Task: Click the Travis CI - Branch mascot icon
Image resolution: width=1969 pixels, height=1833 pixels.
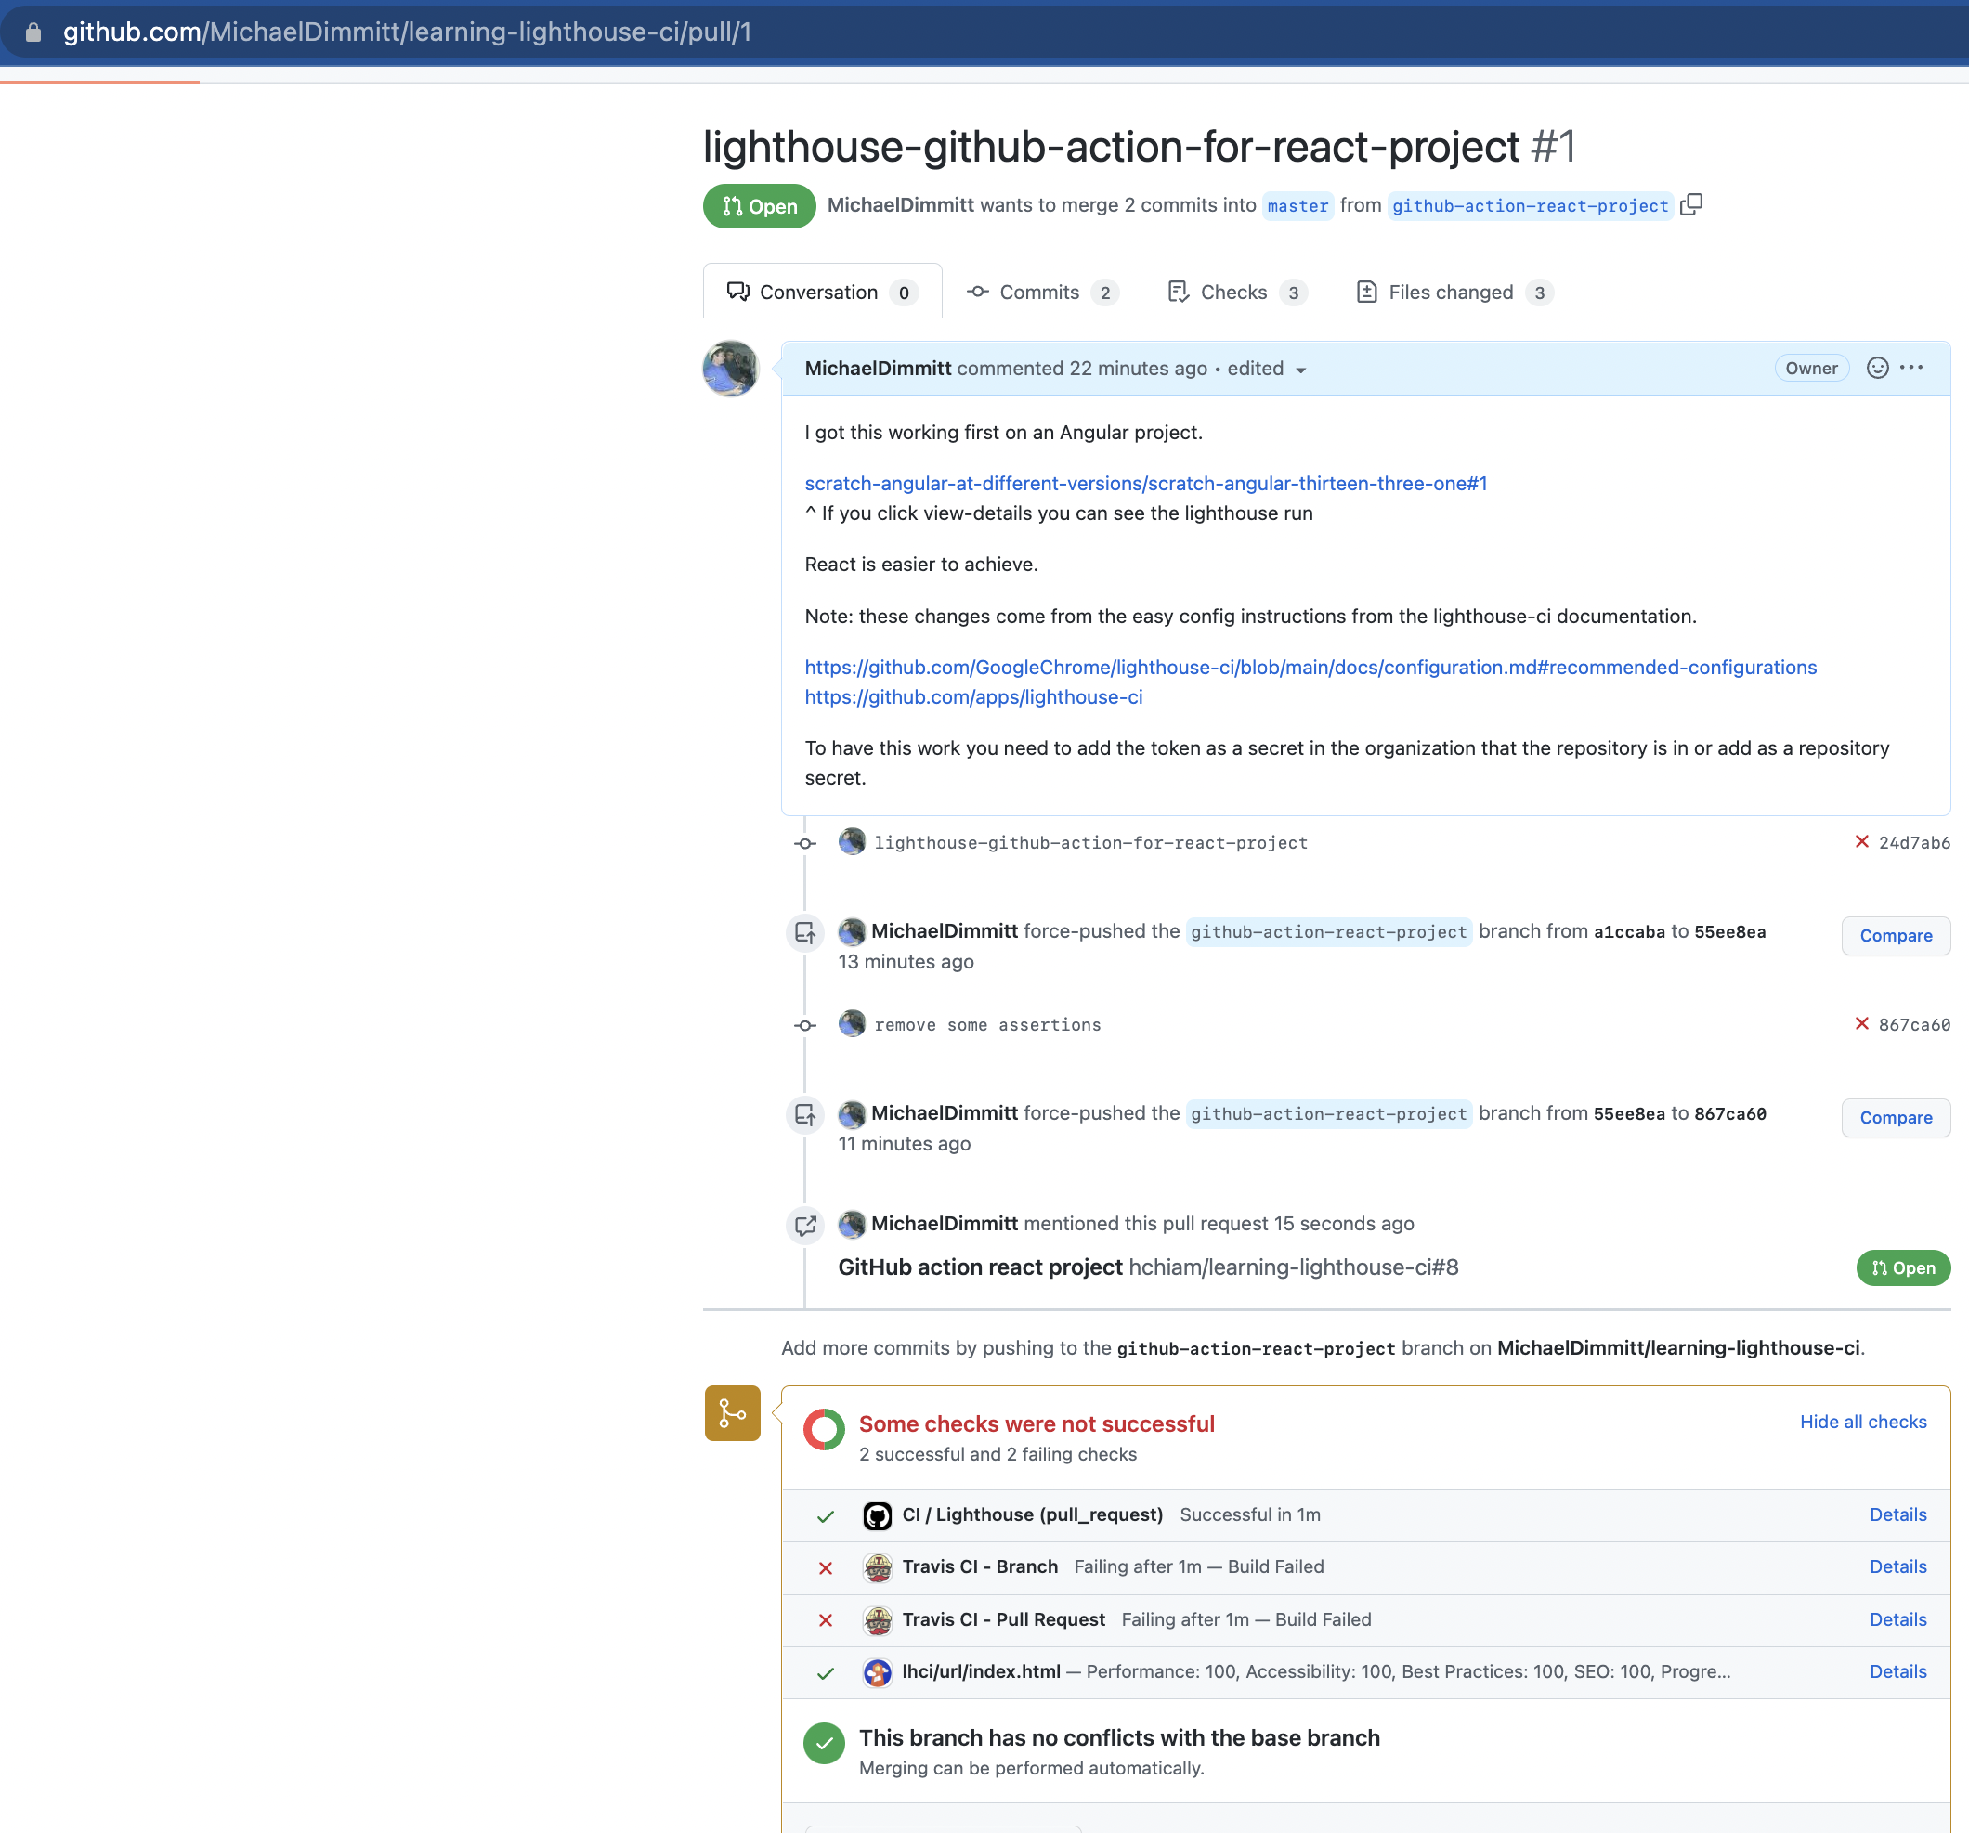Action: [878, 1566]
